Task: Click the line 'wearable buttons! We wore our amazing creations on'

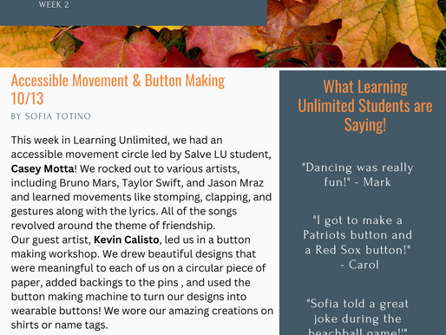Action: coord(142,311)
